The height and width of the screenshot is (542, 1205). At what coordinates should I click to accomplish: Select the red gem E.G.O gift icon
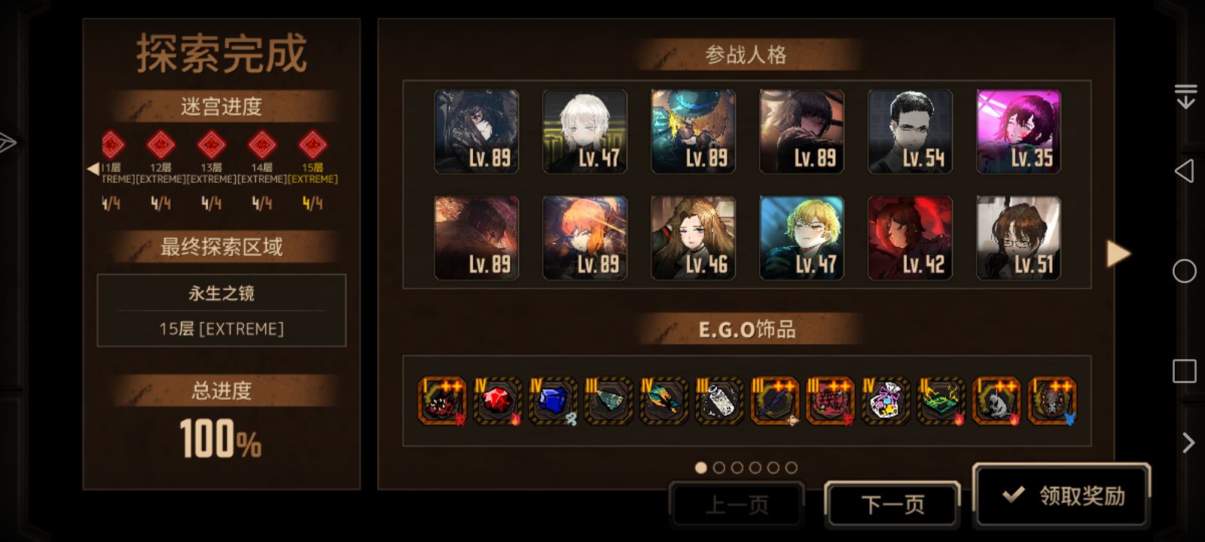click(498, 401)
